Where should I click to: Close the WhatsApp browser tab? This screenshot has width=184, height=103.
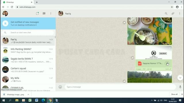(x=32, y=2)
